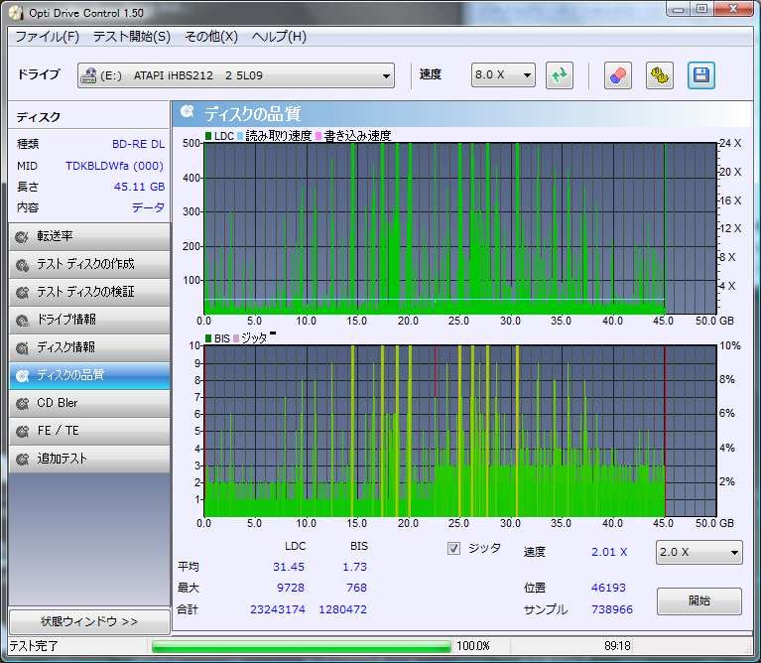Image resolution: width=761 pixels, height=663 pixels.
Task: Click the green progress bar at bottom
Action: coord(301,646)
